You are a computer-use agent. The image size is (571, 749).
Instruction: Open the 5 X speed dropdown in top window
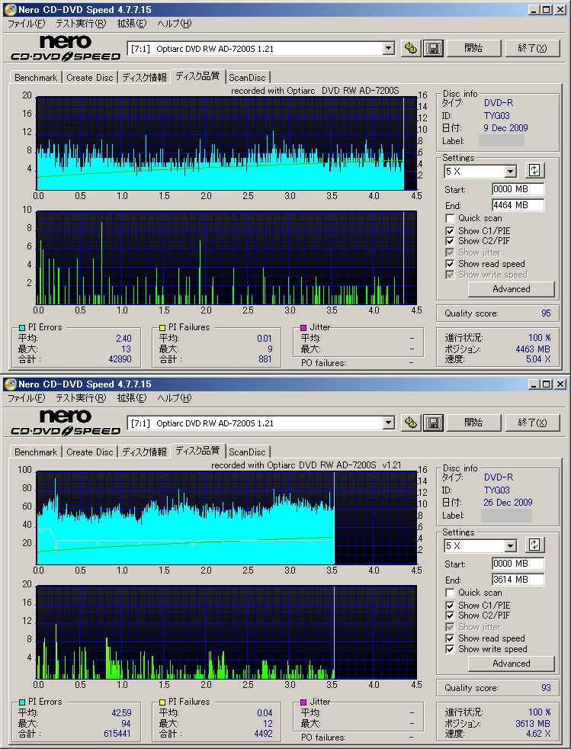pyautogui.click(x=510, y=171)
